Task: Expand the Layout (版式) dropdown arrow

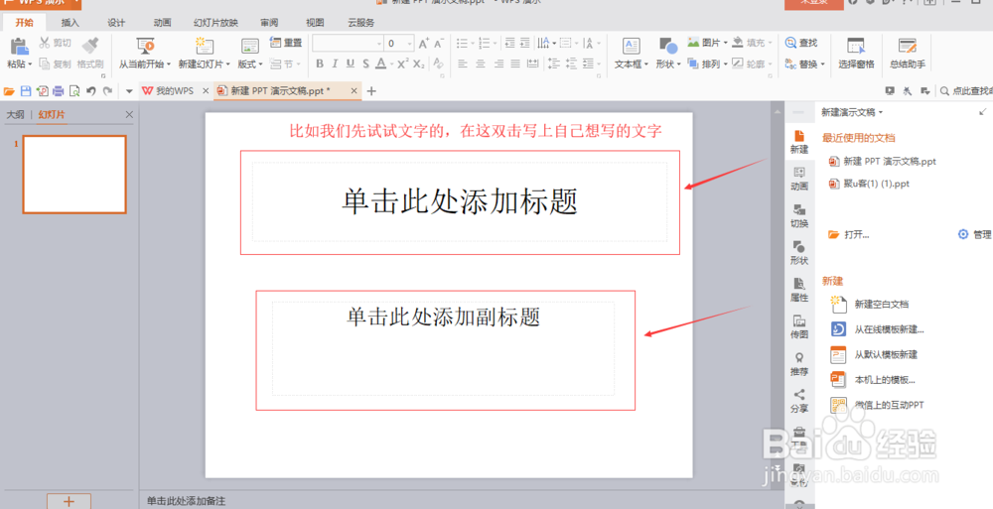Action: pos(260,64)
